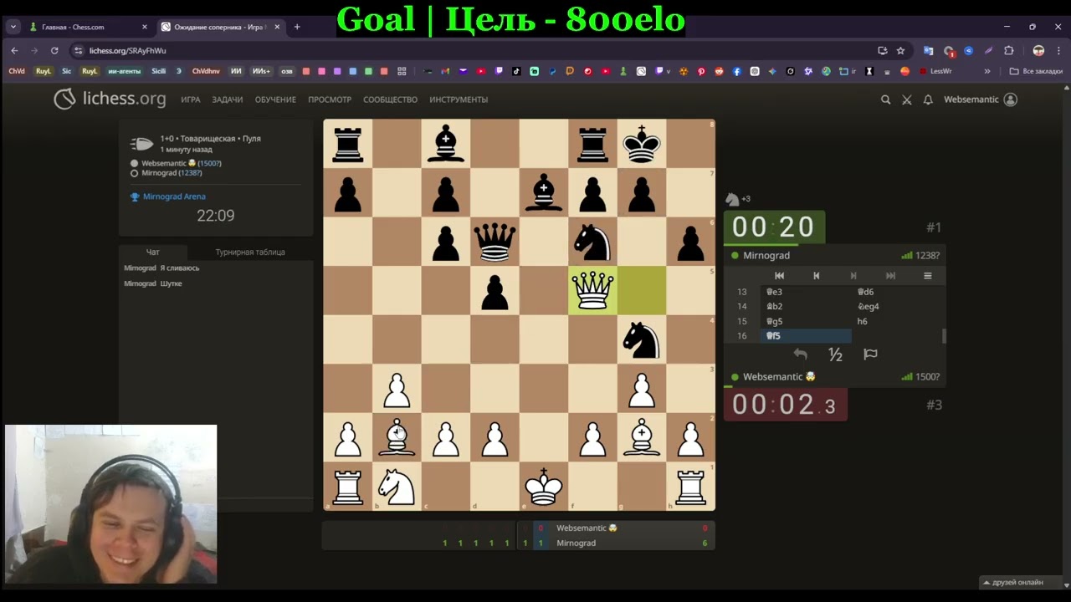The height and width of the screenshot is (602, 1071).
Task: Click Websemantic name below move list
Action: pyautogui.click(x=779, y=377)
